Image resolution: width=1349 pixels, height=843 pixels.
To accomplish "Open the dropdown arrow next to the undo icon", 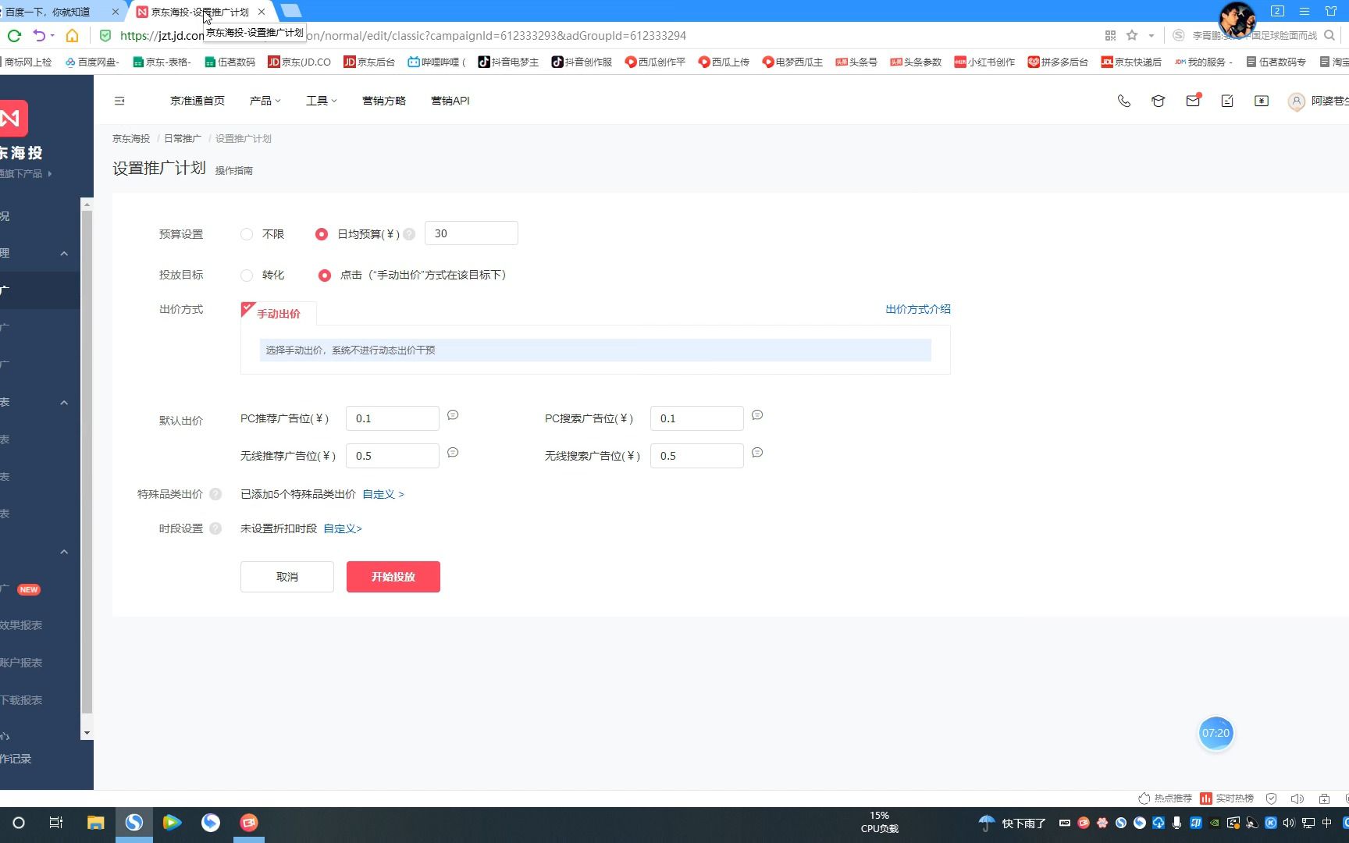I will pyautogui.click(x=52, y=36).
